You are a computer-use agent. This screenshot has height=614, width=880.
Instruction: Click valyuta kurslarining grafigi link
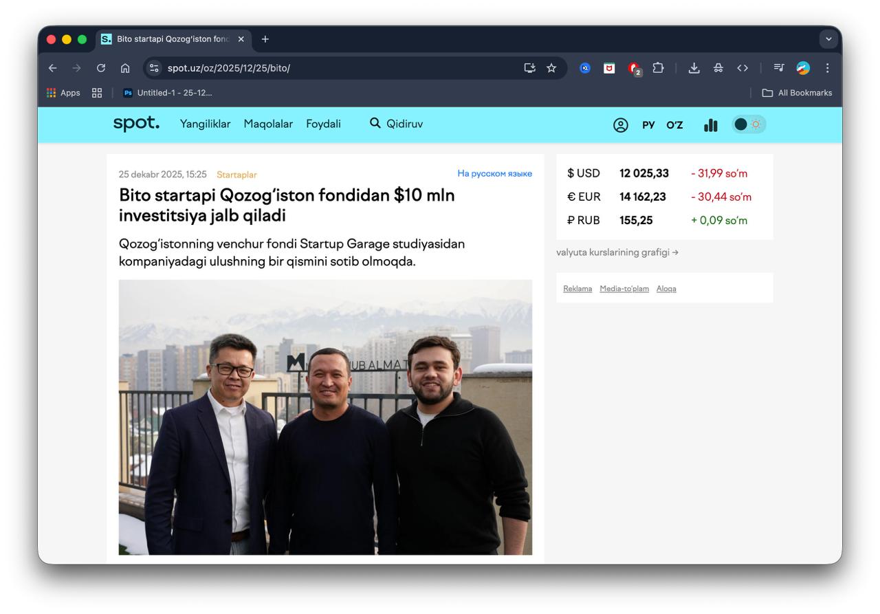[617, 252]
